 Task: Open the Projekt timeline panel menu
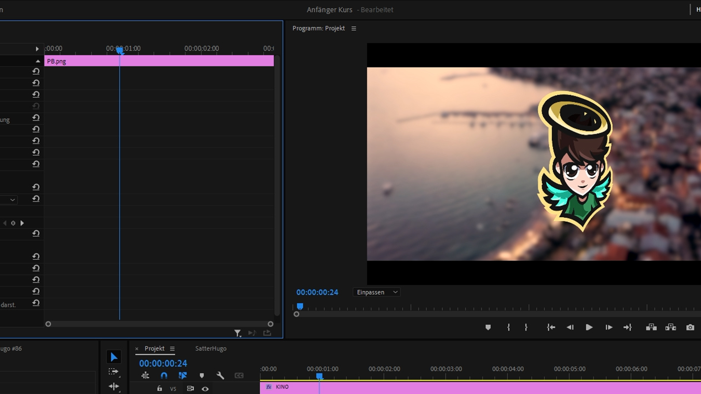(x=172, y=349)
